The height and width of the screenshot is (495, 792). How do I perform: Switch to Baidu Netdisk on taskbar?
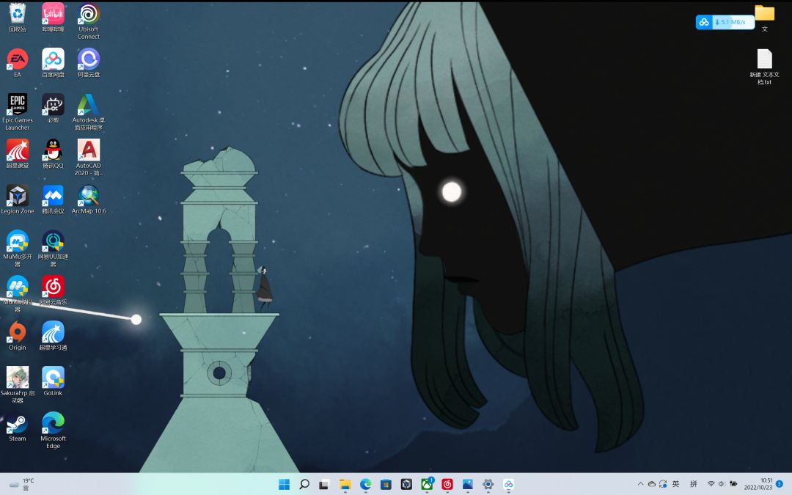tap(509, 485)
